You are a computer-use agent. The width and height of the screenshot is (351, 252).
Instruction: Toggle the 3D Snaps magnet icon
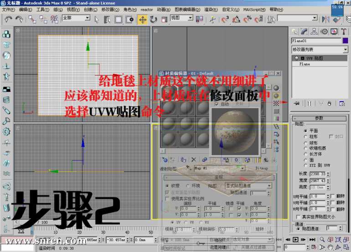[x=225, y=20]
